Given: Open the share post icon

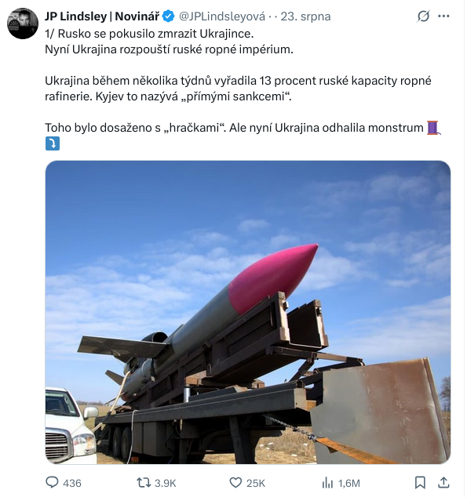Looking at the screenshot, I should point(443,483).
